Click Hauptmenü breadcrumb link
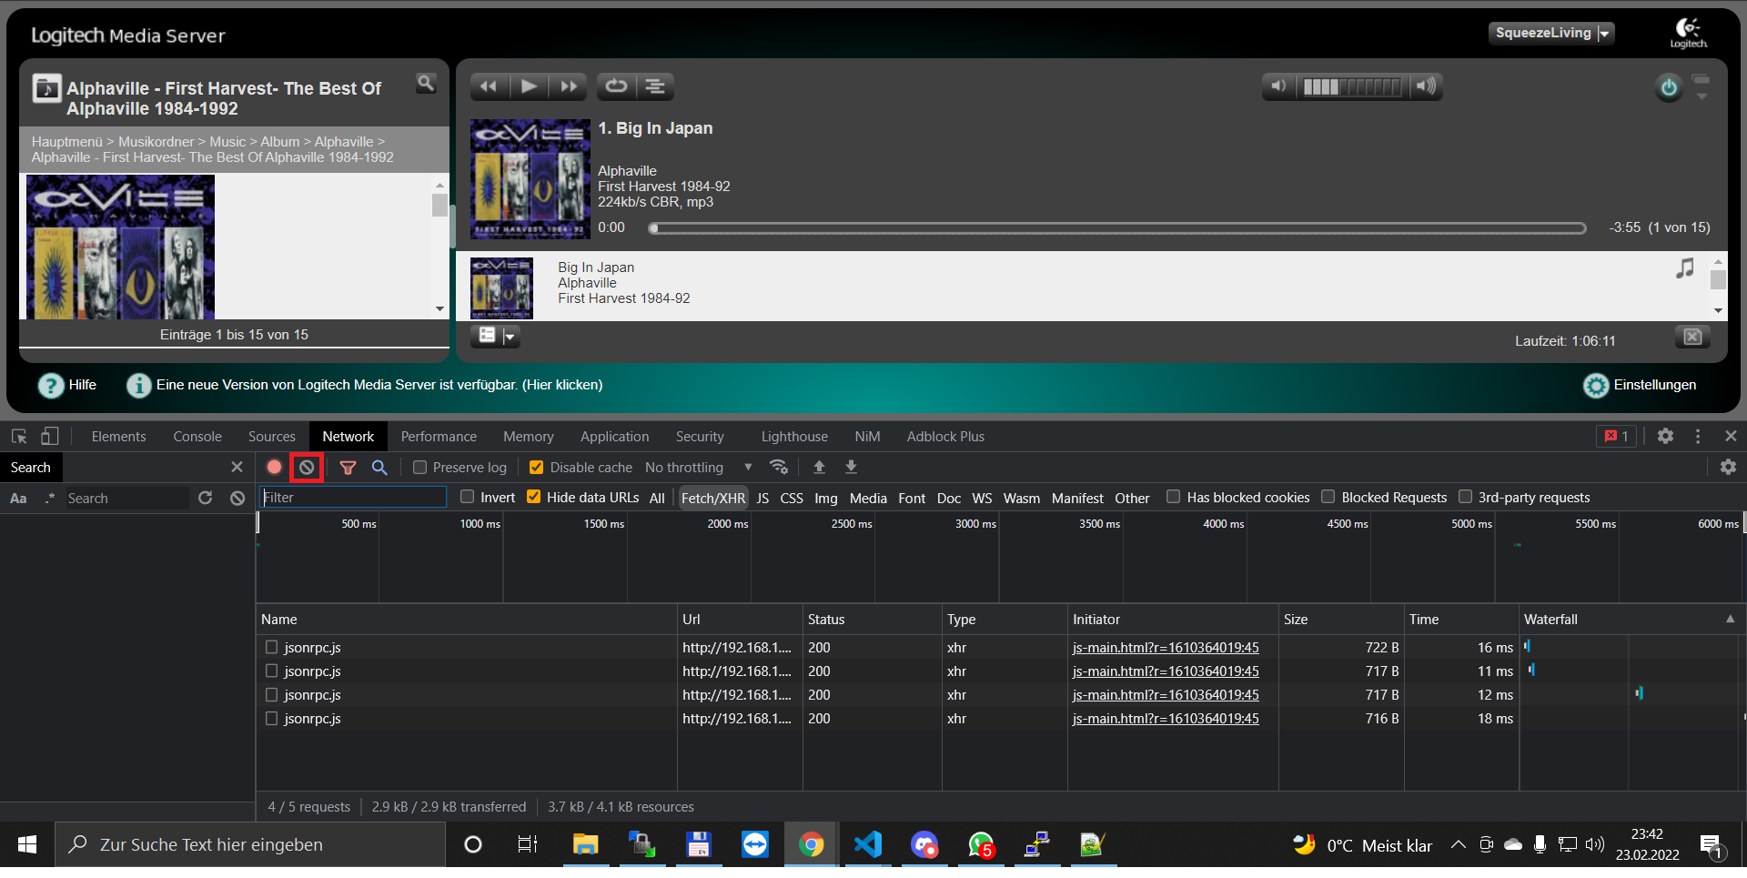 click(67, 142)
